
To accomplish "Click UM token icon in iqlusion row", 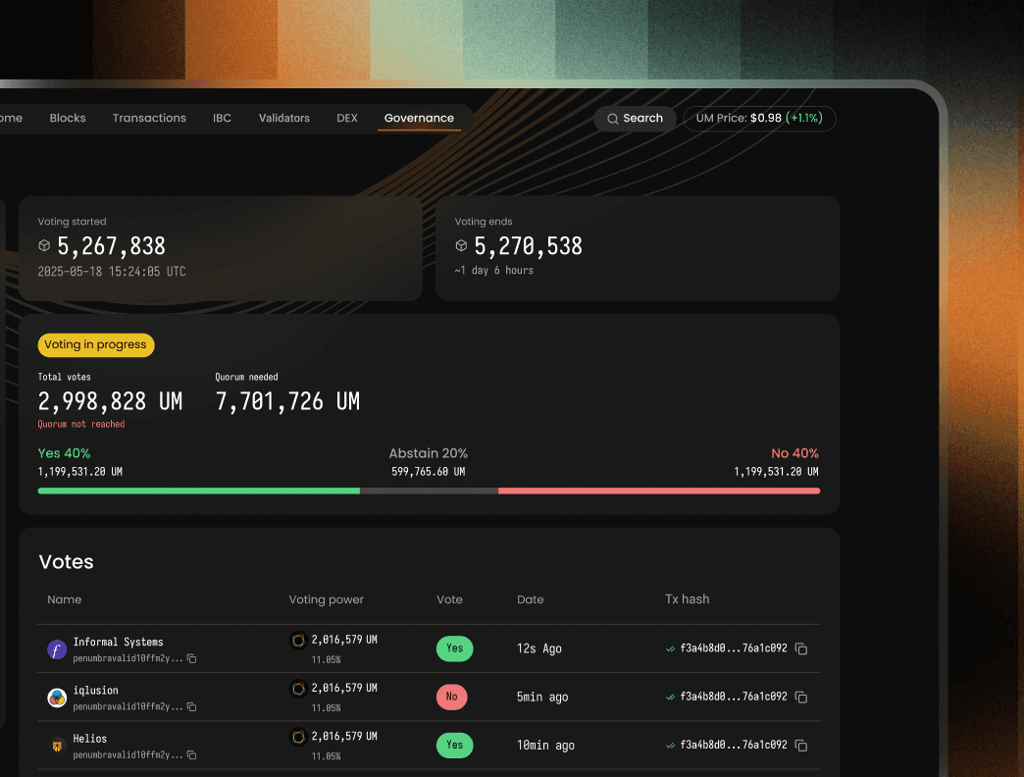I will (298, 689).
